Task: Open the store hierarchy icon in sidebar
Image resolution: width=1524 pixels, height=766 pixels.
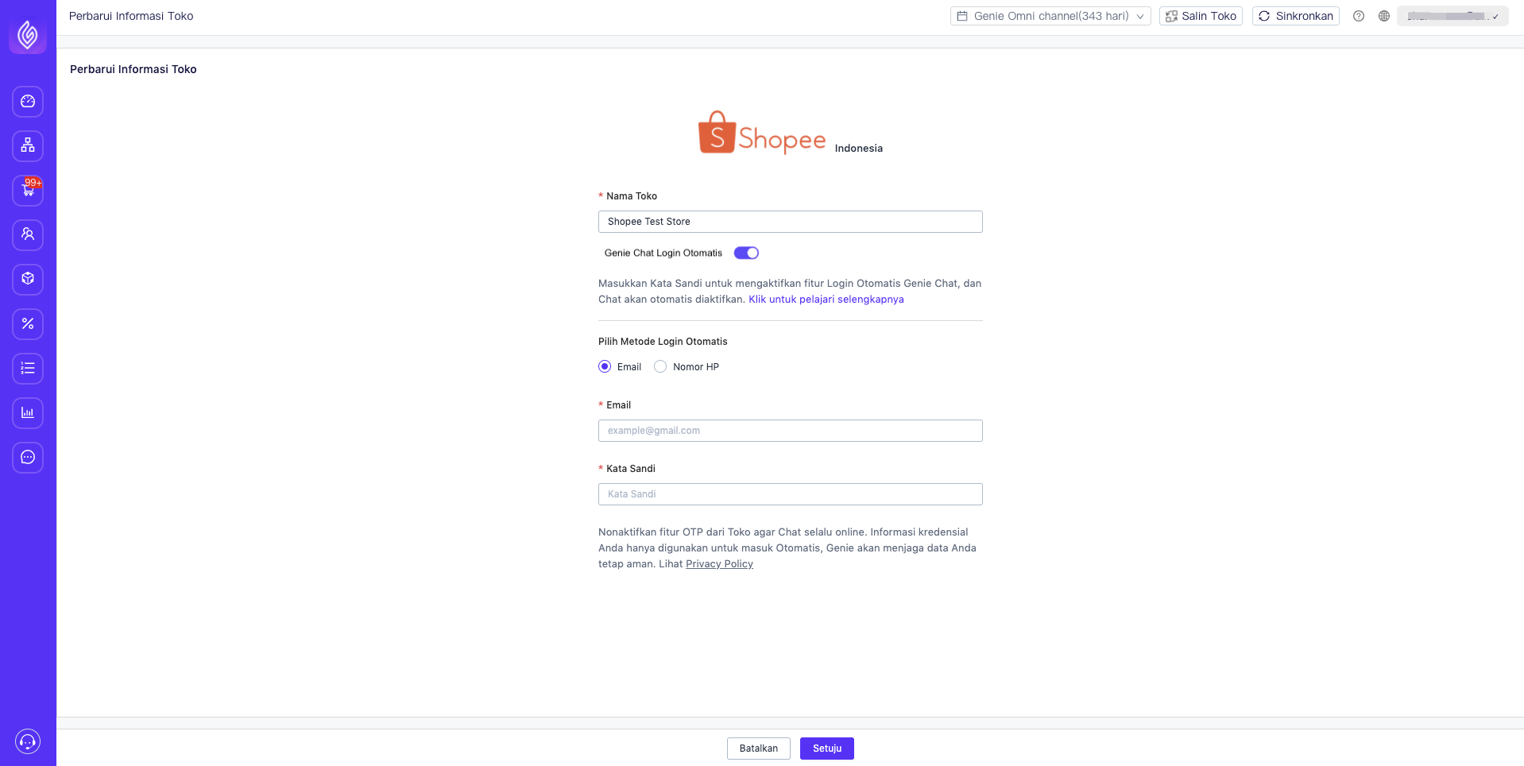Action: (x=28, y=146)
